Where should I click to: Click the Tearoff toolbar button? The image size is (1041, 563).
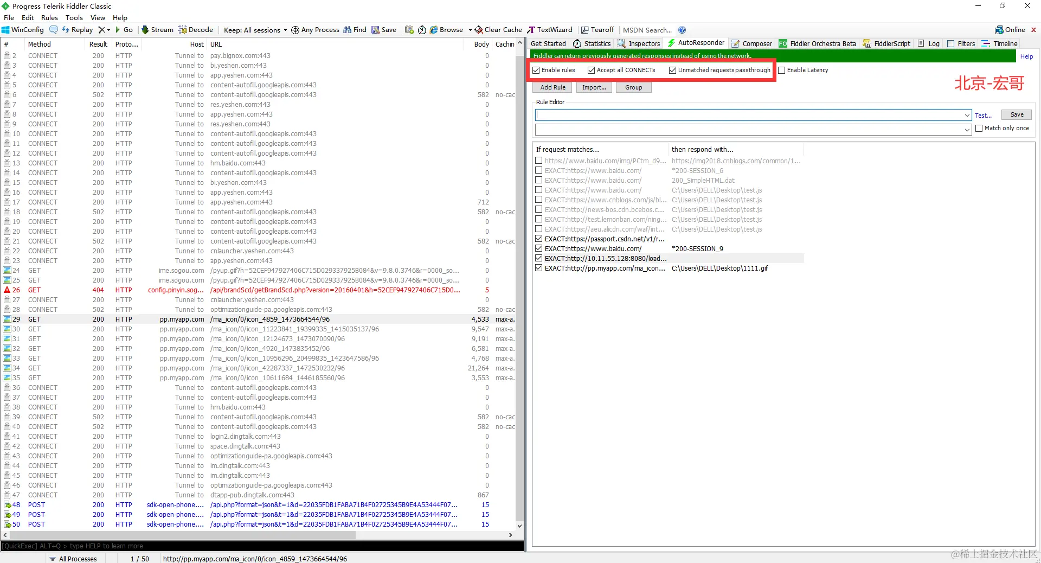[x=597, y=30]
